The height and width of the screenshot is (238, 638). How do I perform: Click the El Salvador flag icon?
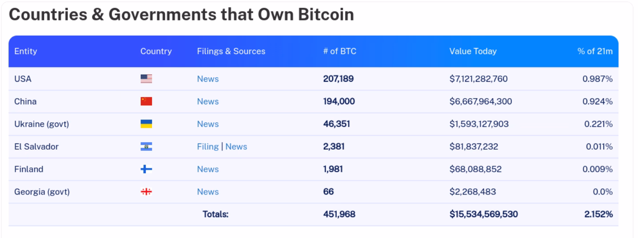click(146, 147)
